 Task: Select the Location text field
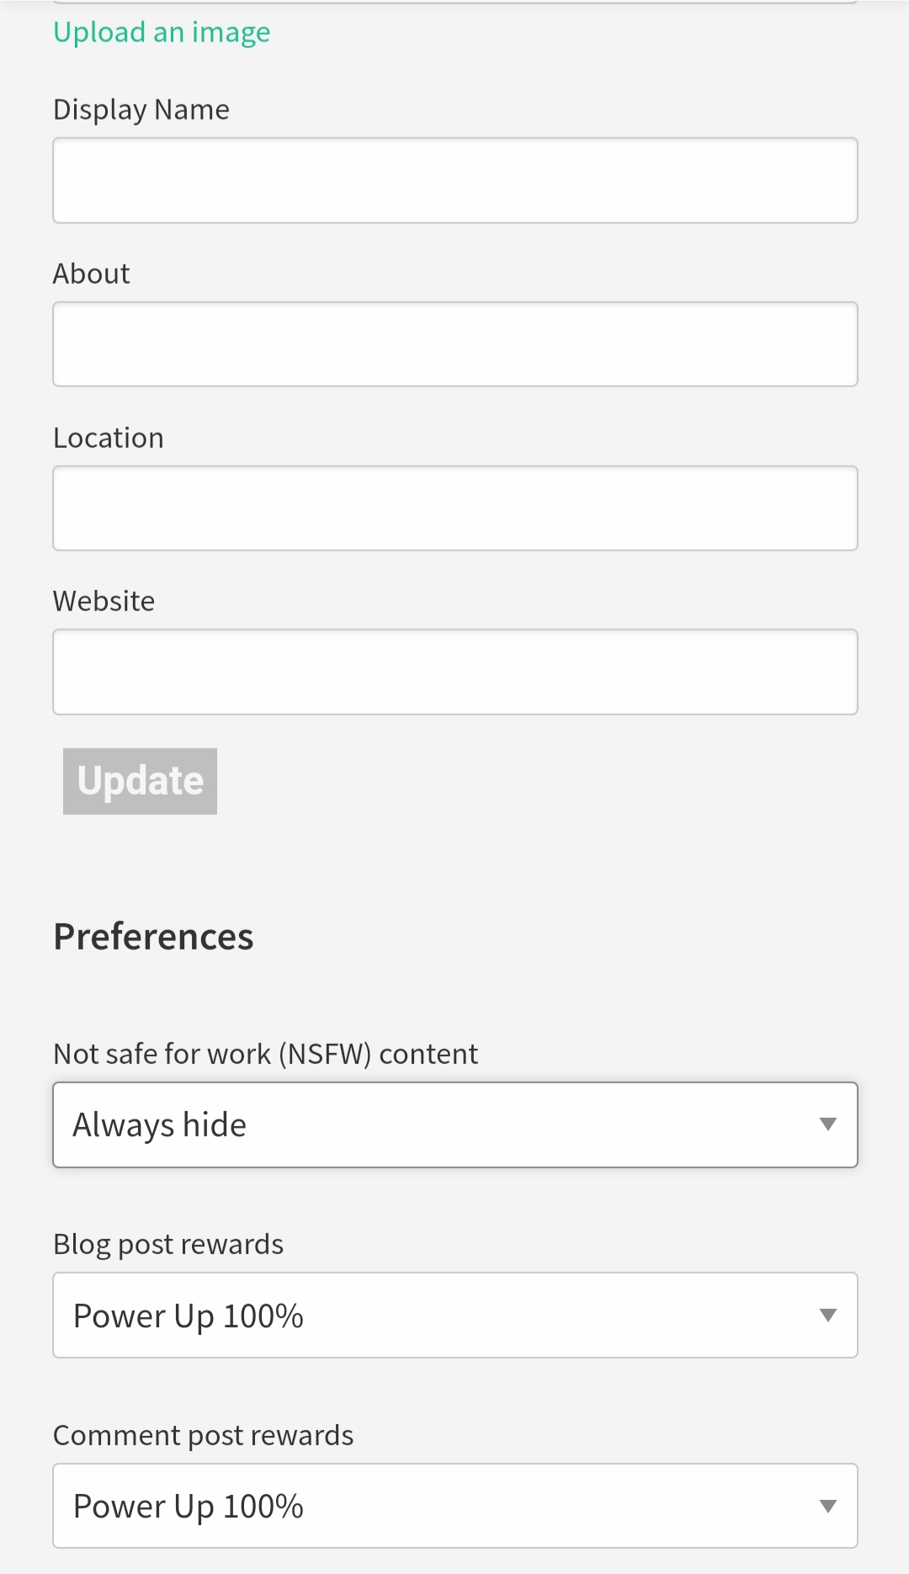(454, 508)
